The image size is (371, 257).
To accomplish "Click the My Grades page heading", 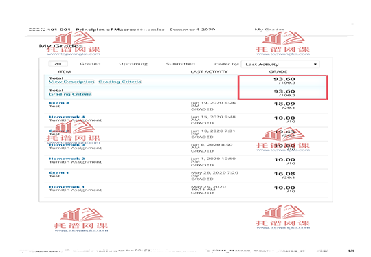I will coord(61,46).
